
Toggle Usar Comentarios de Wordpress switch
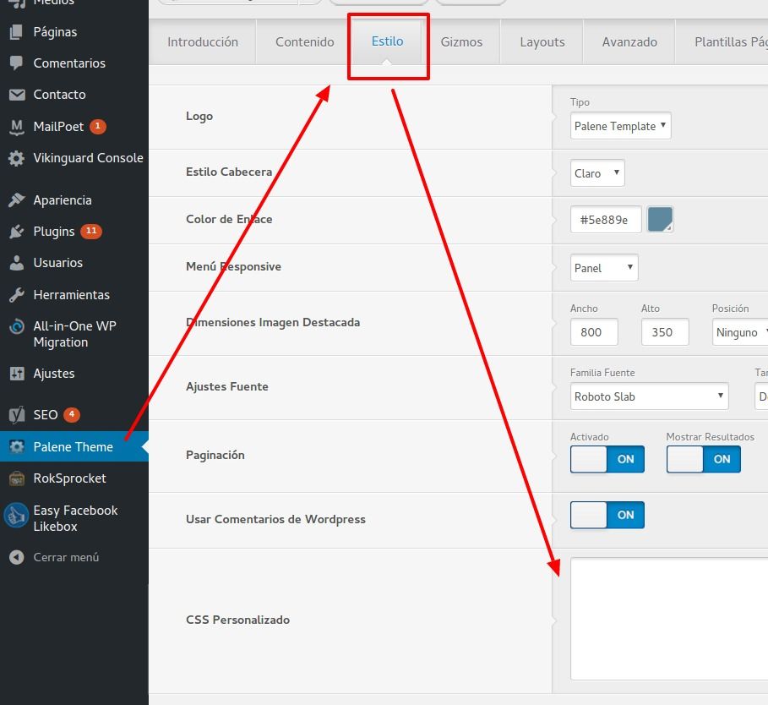[x=607, y=515]
